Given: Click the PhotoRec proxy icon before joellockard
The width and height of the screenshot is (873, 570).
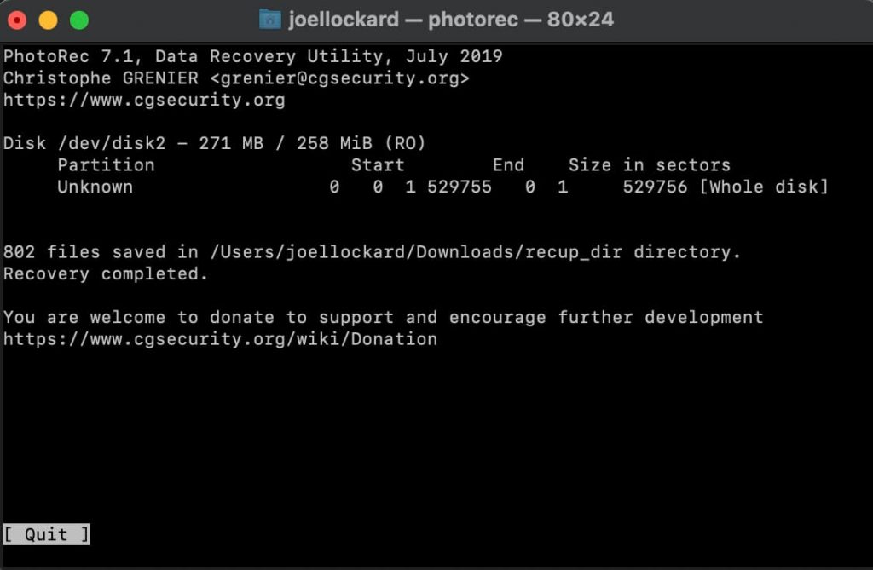Looking at the screenshot, I should [269, 20].
